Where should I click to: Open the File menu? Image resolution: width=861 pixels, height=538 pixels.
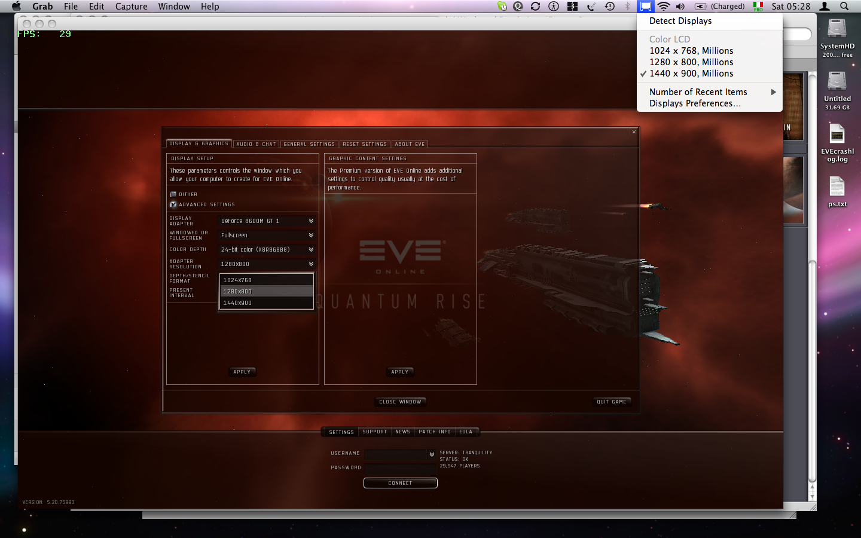pyautogui.click(x=71, y=6)
